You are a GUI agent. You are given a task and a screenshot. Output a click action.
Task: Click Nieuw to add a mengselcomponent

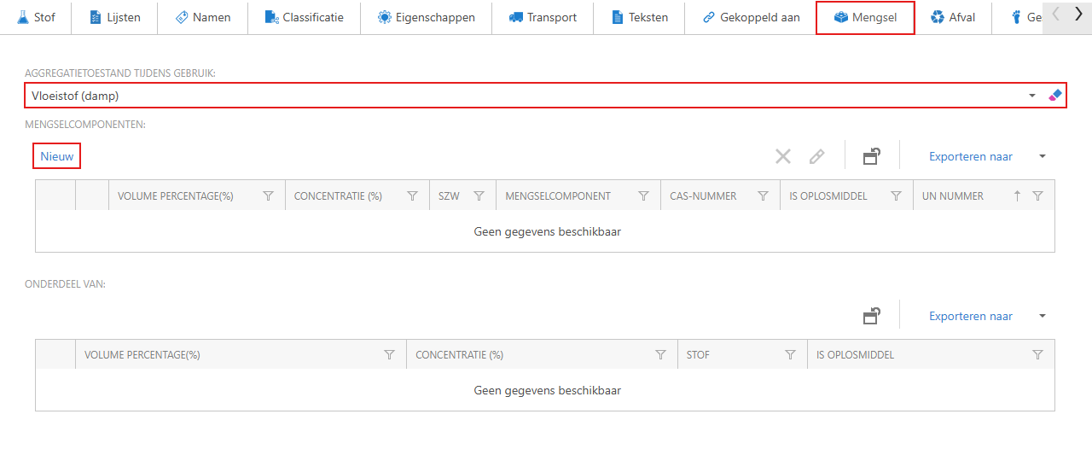57,156
